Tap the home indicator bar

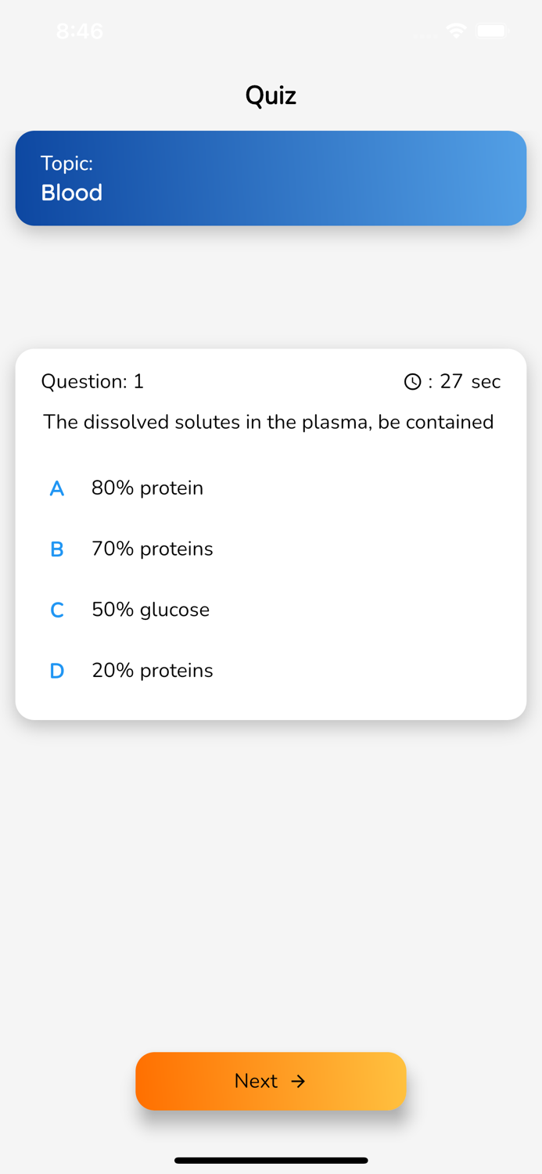[x=271, y=1161]
